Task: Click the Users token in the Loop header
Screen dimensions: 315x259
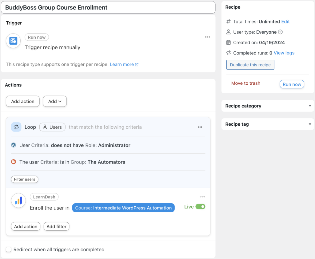Action: tap(52, 127)
